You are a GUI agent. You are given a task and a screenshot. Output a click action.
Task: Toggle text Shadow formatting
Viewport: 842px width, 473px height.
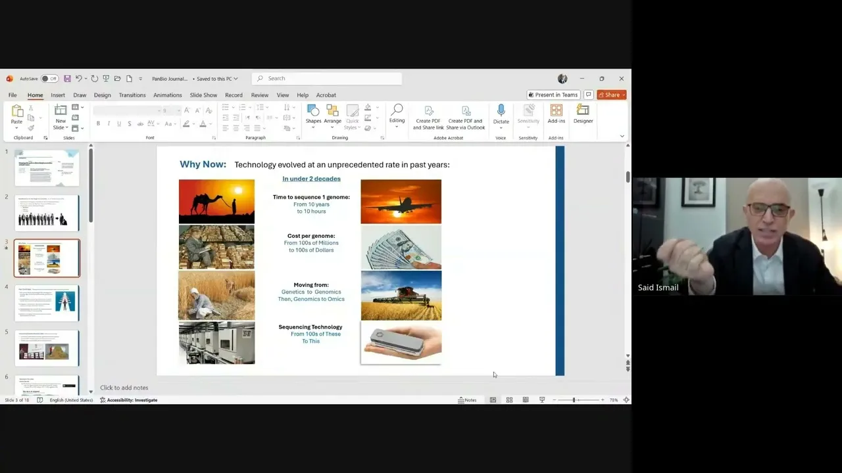[130, 124]
